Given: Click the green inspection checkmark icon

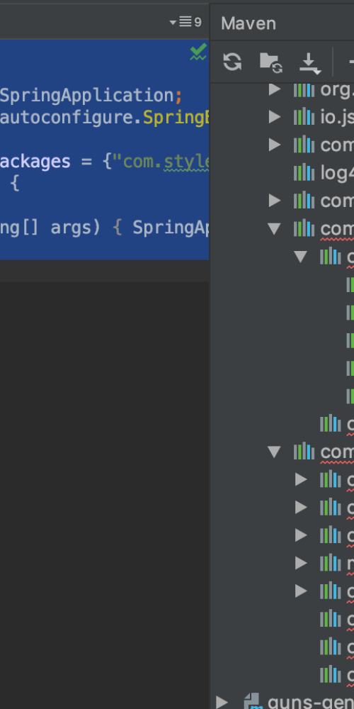Looking at the screenshot, I should [198, 52].
